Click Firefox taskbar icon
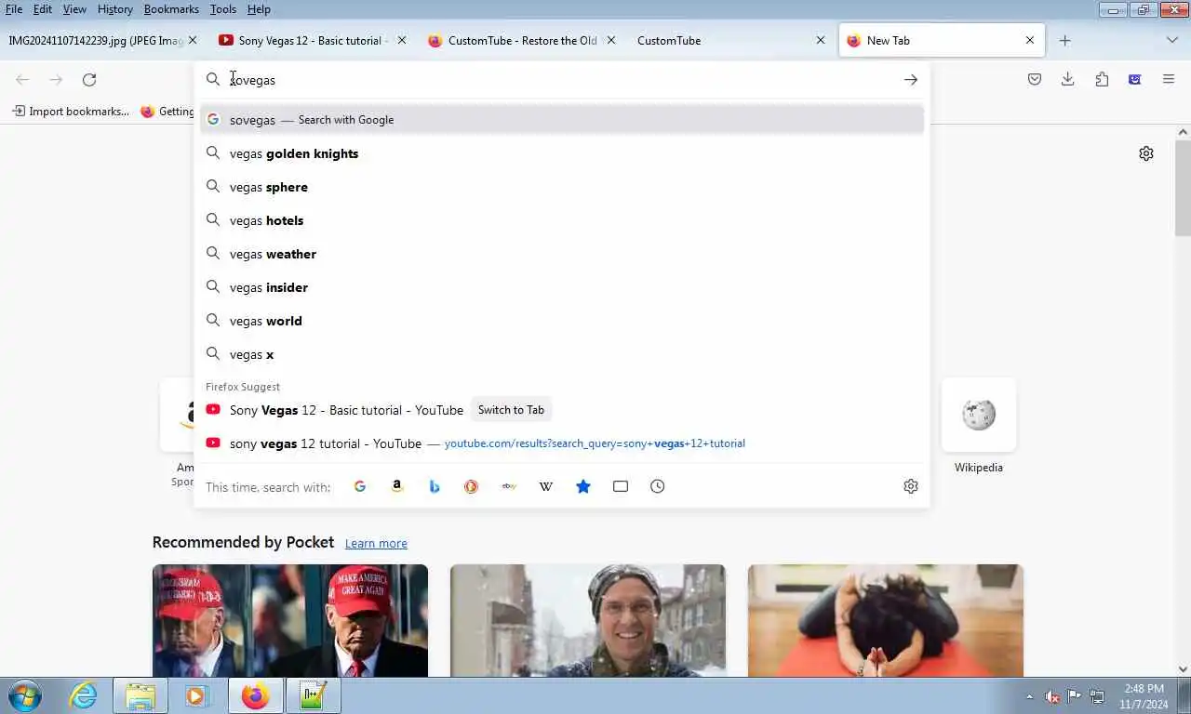 pos(255,695)
